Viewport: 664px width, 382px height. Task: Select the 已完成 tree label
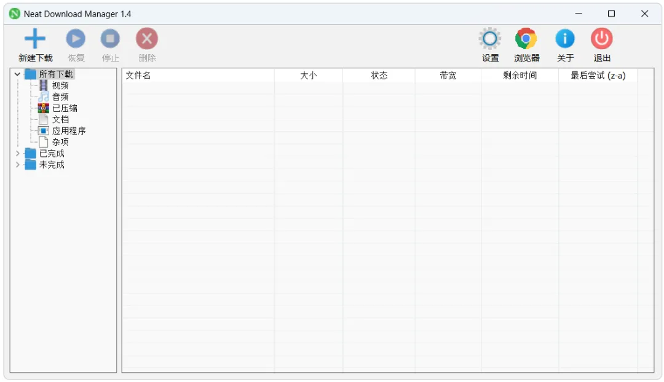[x=52, y=153]
